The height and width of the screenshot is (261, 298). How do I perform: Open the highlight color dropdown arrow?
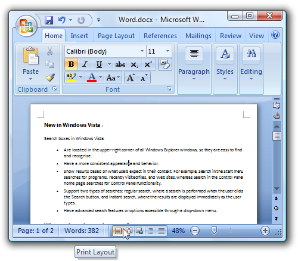pyautogui.click(x=80, y=77)
